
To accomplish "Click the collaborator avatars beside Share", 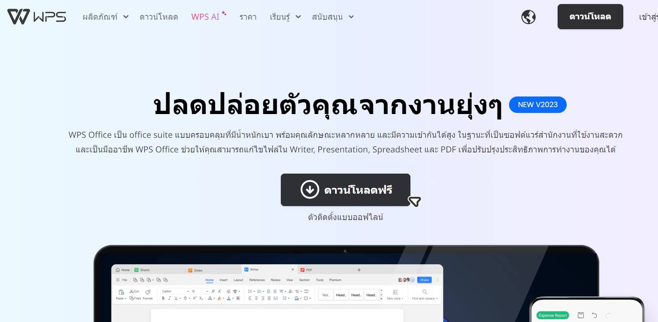I will [x=406, y=280].
